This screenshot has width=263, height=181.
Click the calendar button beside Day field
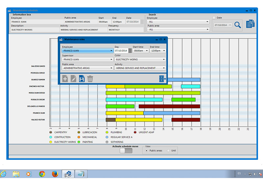pos(130,51)
